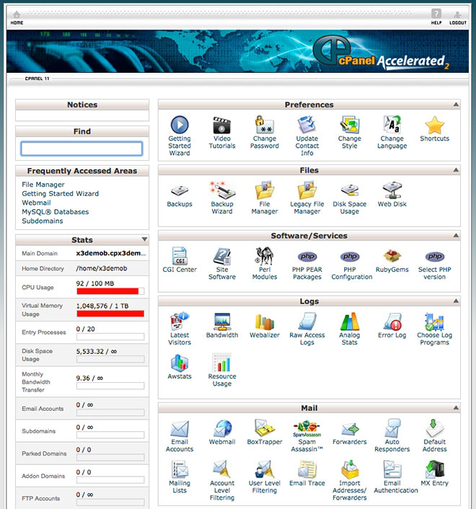Open Change Style

349,125
